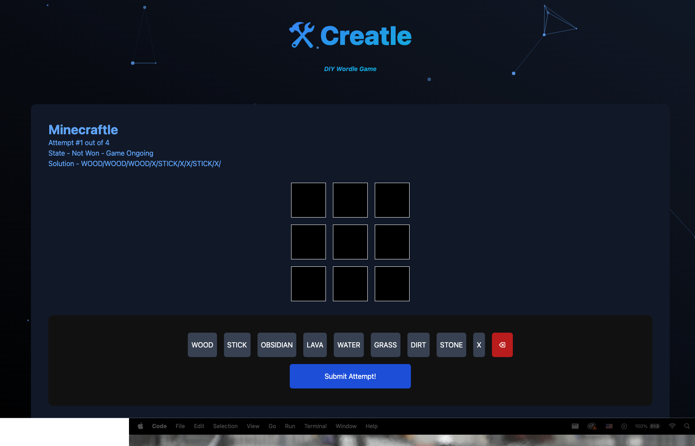Click the 'DIY Wordle Game' subtitle
Screen dimensions: 695x446
(x=350, y=69)
